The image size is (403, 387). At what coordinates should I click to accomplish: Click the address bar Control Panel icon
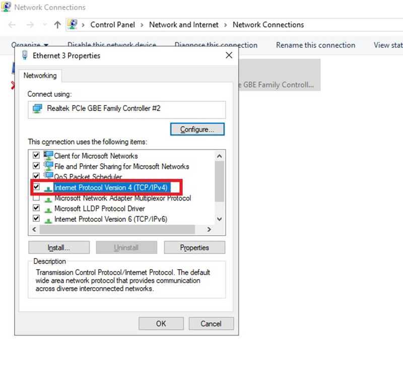click(73, 24)
